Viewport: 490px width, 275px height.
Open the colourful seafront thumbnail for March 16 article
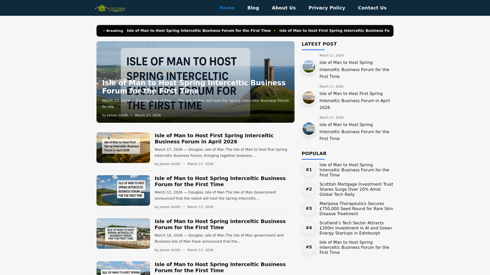[123, 233]
